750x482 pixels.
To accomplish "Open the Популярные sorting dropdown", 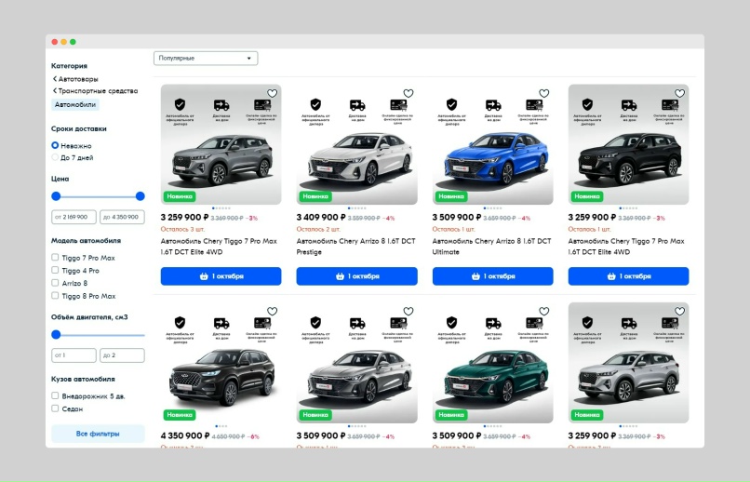I will pyautogui.click(x=206, y=59).
